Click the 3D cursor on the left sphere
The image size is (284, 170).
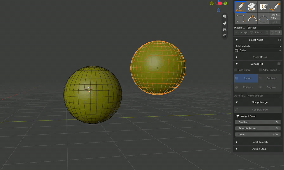[89, 89]
